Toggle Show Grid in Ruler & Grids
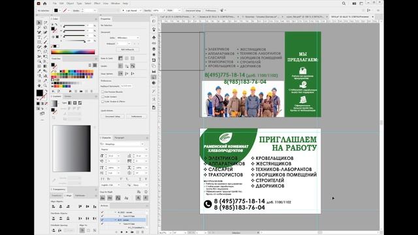 (x=127, y=58)
